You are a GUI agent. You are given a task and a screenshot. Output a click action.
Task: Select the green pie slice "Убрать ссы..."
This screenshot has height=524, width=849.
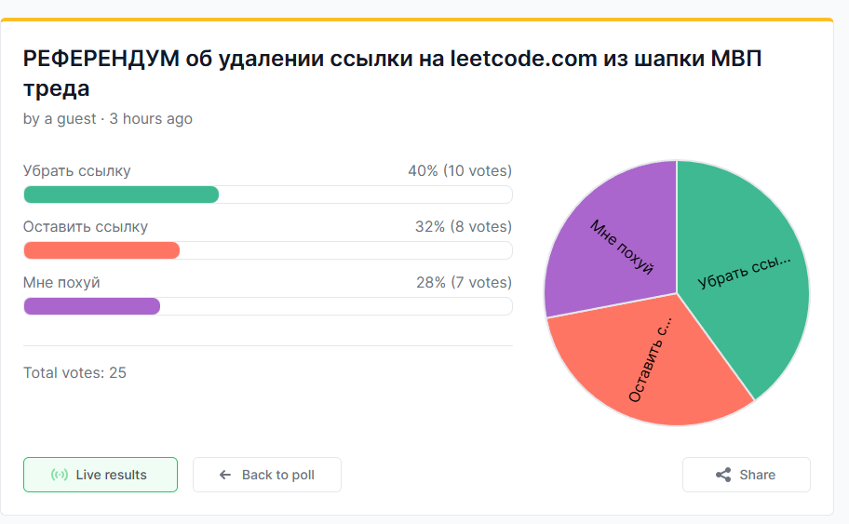click(x=745, y=279)
